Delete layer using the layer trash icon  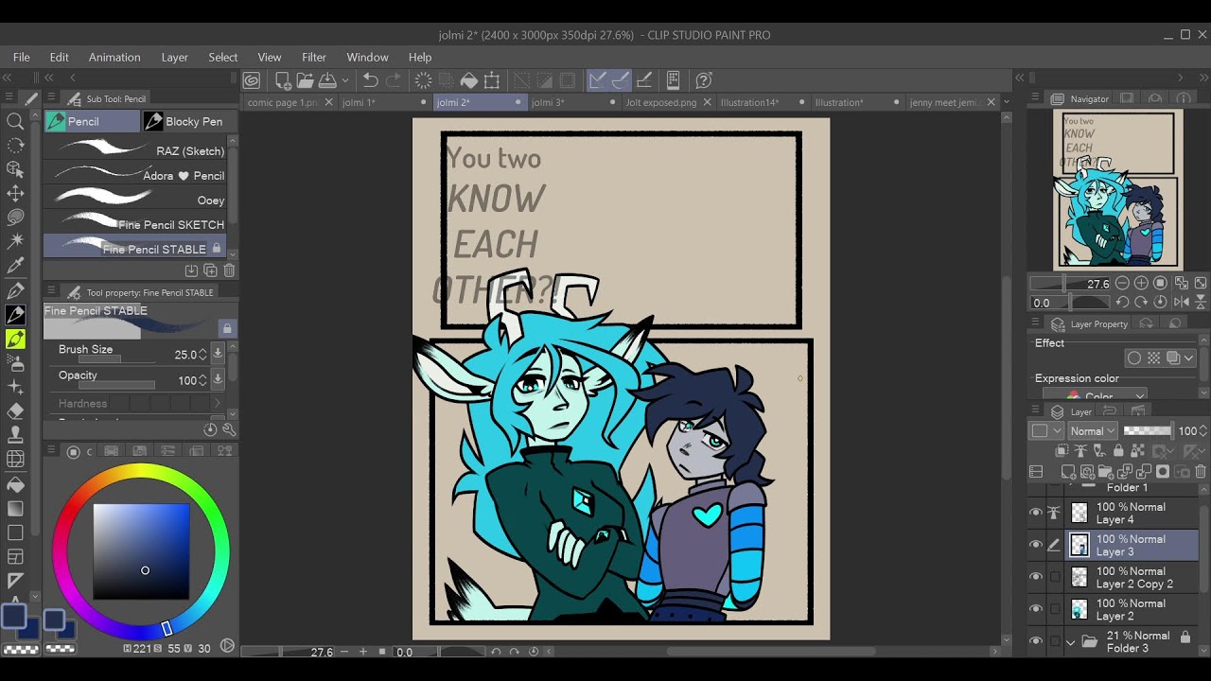[1201, 471]
